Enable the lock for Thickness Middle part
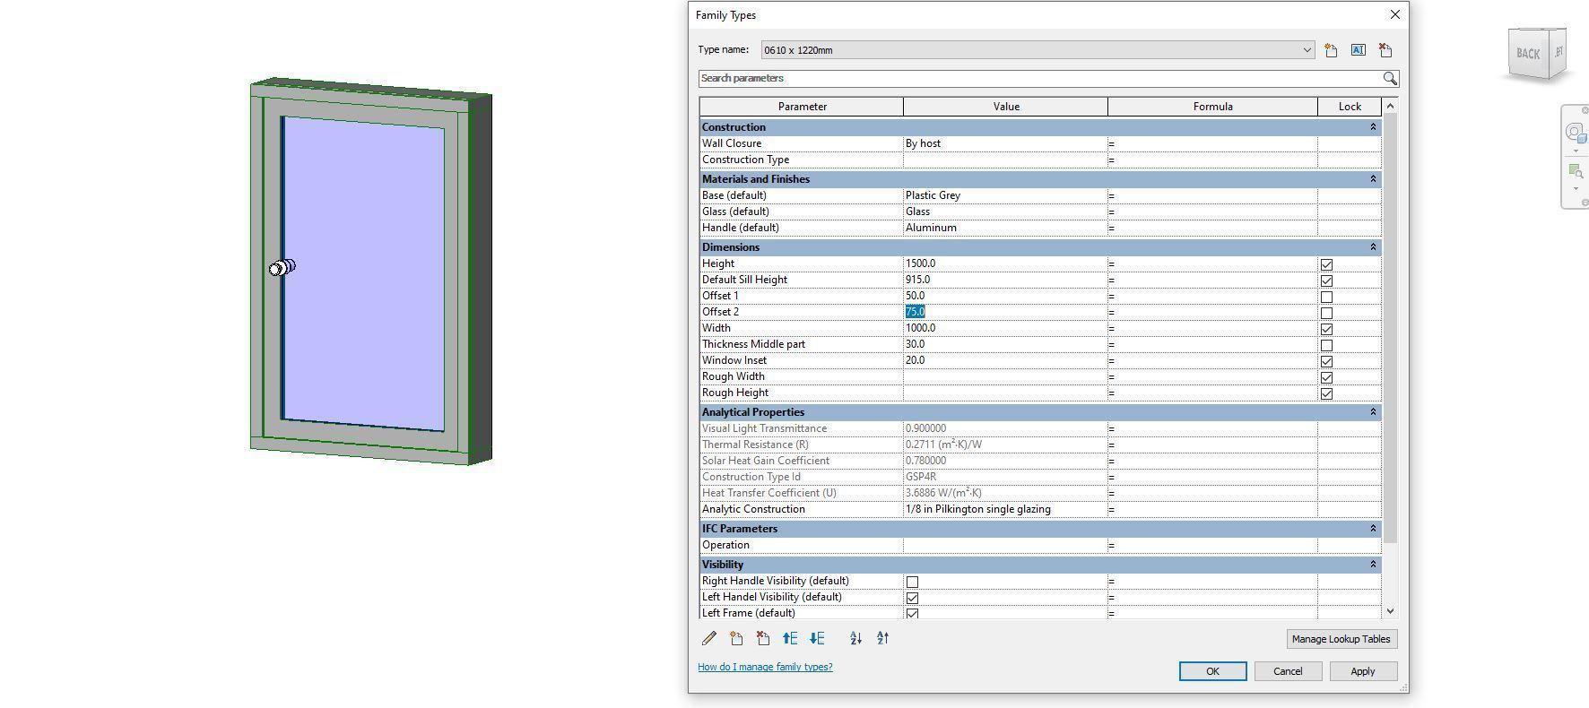1589x708 pixels. [x=1326, y=345]
